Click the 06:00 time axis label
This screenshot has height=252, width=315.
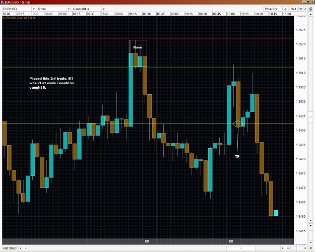click(7, 14)
